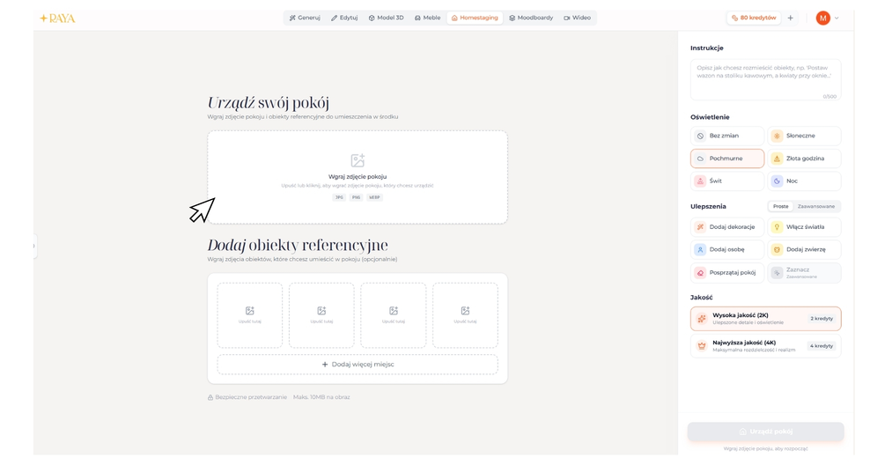Select Złota godzina lighting option
892x465 pixels.
click(804, 159)
